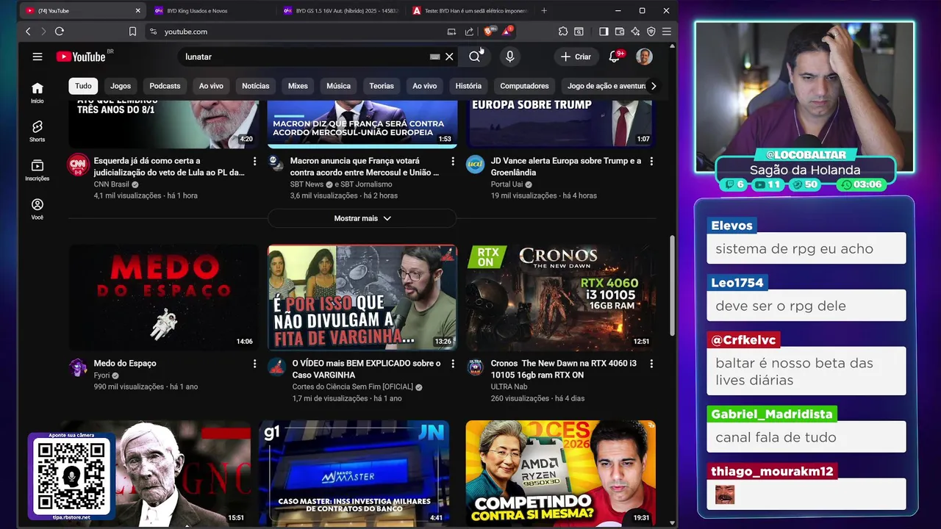Viewport: 941px width, 529px height.
Task: Select the História filter chip
Action: tap(468, 86)
